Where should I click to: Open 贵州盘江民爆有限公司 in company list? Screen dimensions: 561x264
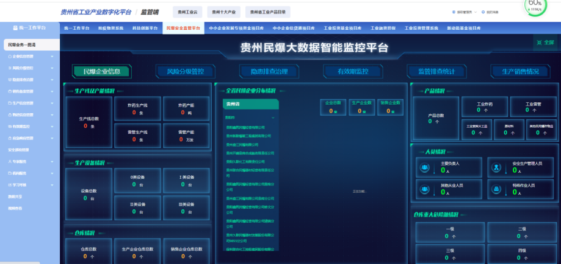(242, 145)
